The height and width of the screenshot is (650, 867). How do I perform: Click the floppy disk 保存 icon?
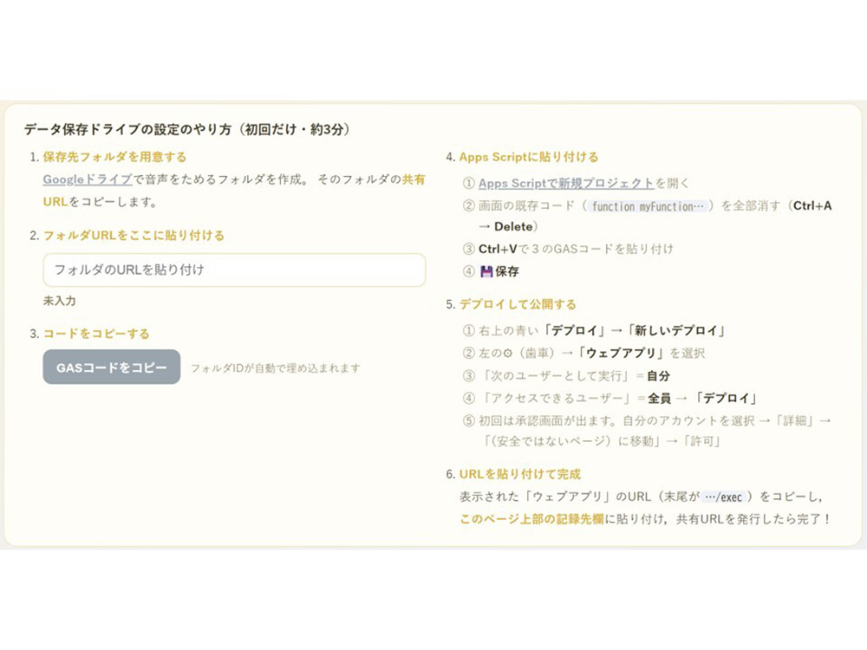pos(486,271)
